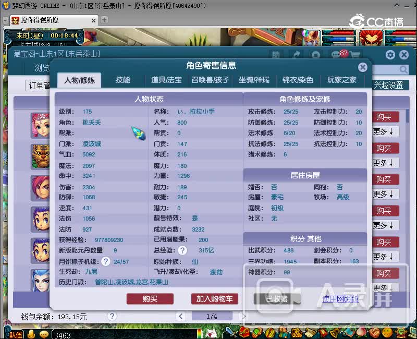Click the next page arrow after 1/4
This screenshot has width=417, height=339.
pos(243,316)
